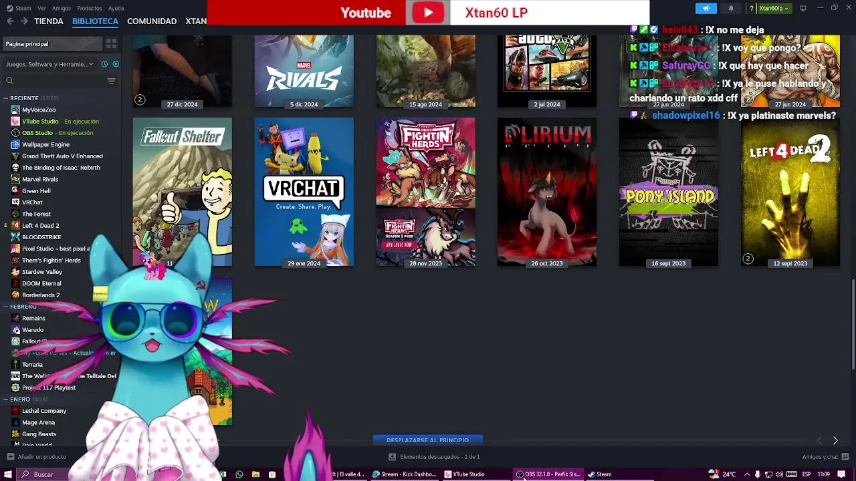Open Juegos, Software y Herramientas dropdown
Image resolution: width=856 pixels, height=481 pixels.
coord(49,64)
